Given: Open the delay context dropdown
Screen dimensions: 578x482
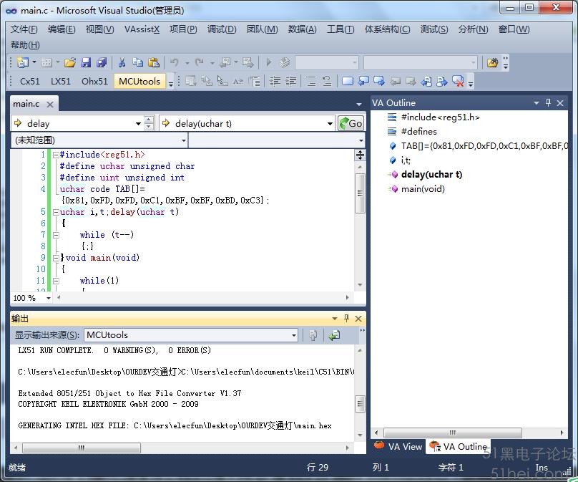Looking at the screenshot, I should [138, 124].
